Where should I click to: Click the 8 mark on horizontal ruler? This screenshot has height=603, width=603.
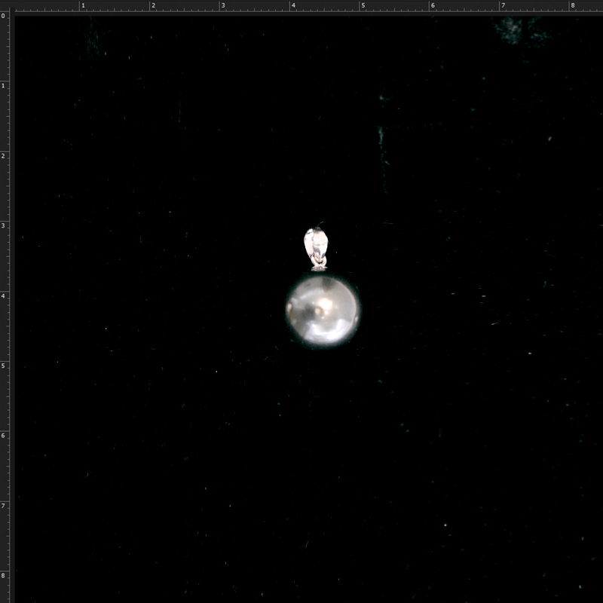click(573, 5)
